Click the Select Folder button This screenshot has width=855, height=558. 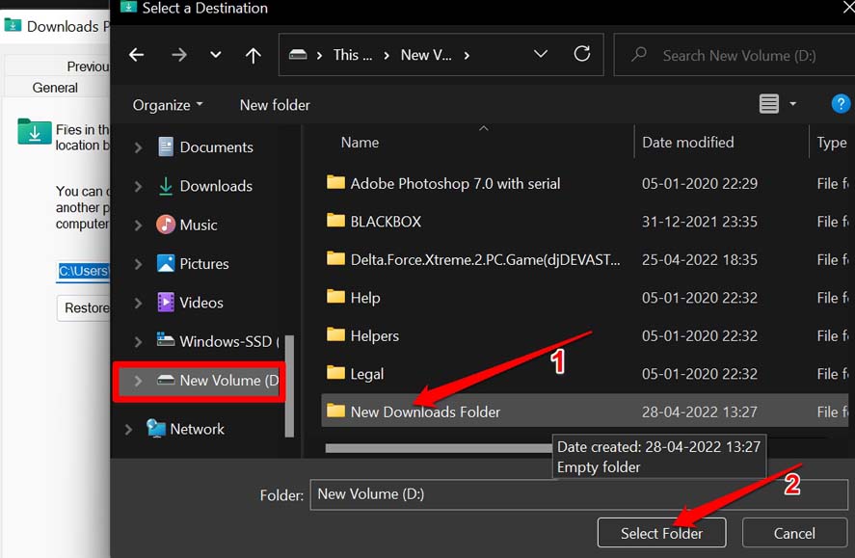[661, 533]
